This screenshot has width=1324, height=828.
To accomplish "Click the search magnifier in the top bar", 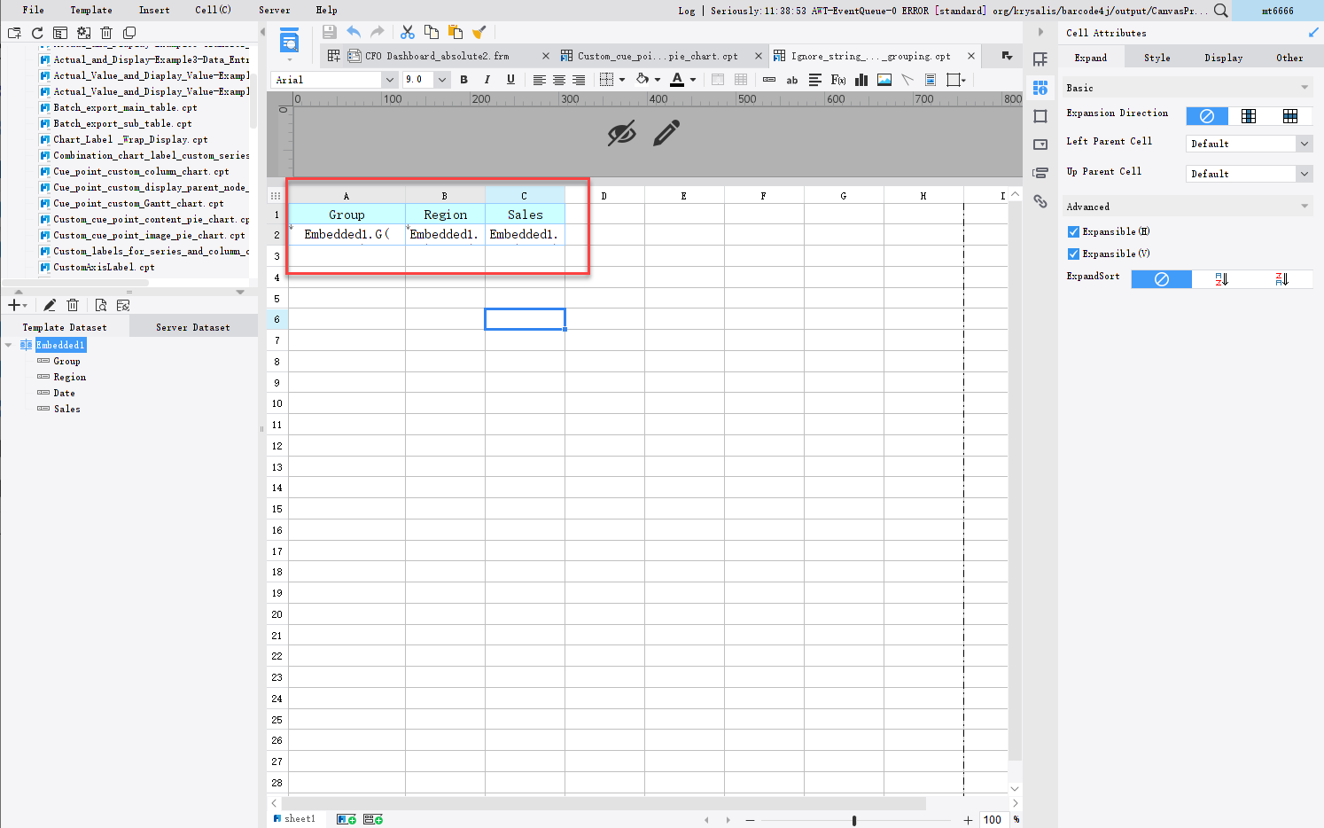I will pyautogui.click(x=1221, y=11).
